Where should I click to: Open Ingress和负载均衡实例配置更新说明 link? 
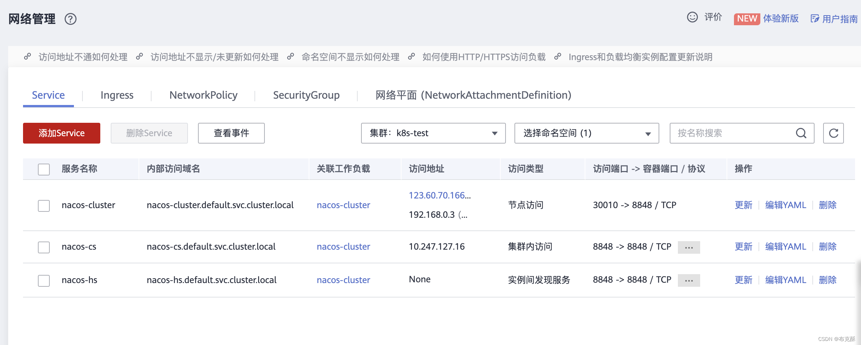(640, 57)
